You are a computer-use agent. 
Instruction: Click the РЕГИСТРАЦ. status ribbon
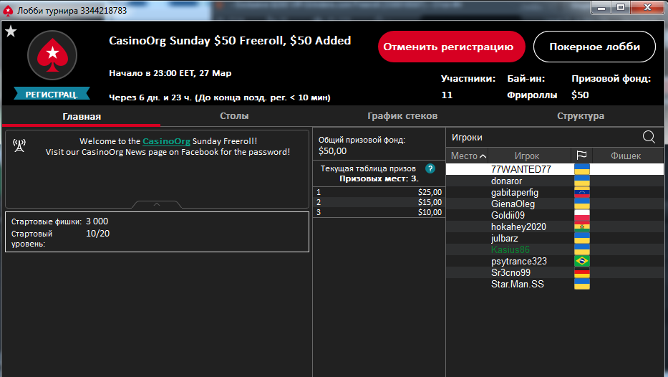coord(52,94)
